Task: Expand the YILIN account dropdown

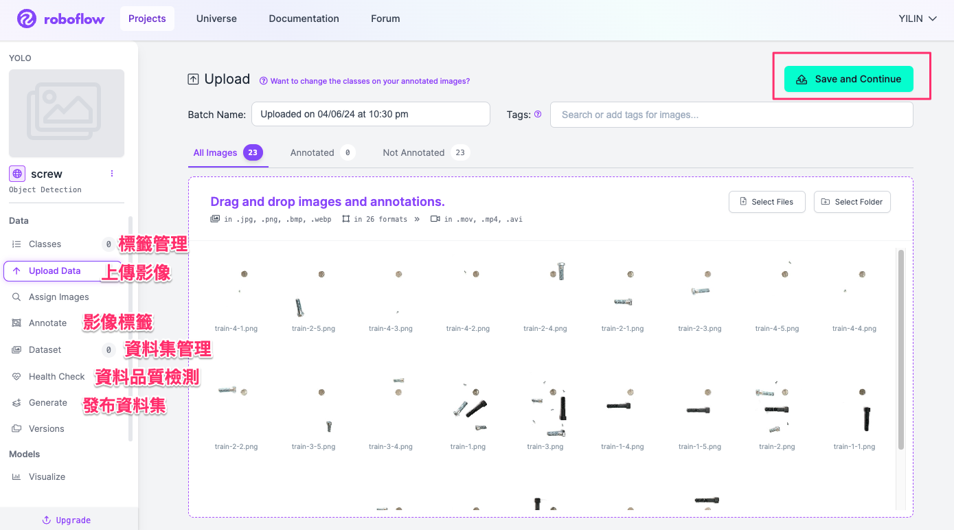Action: click(917, 19)
